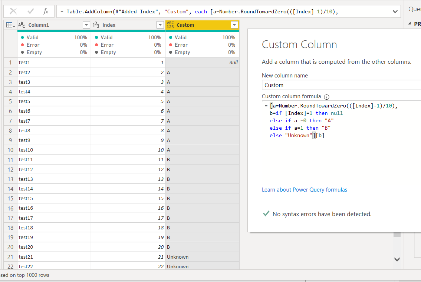Select row 11 containing test11
Image resolution: width=421 pixels, height=282 pixels.
click(121, 160)
